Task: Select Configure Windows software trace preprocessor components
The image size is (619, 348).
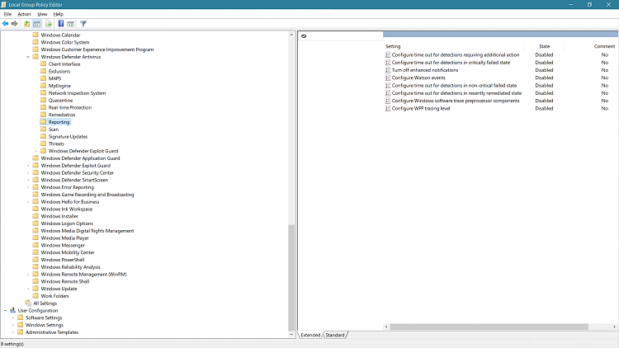Action: [456, 101]
